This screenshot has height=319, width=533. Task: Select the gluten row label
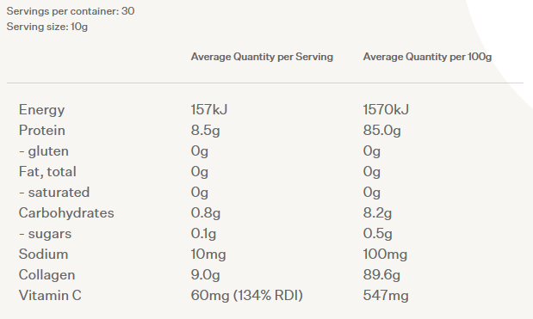coord(44,151)
